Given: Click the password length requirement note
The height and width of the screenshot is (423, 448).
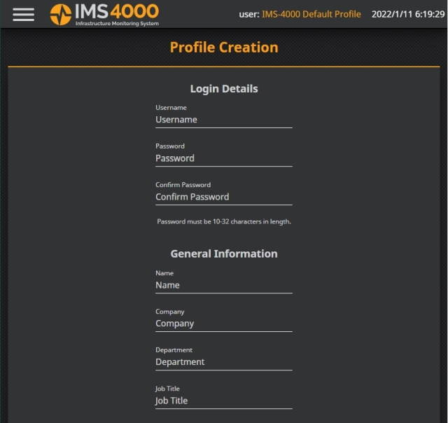Looking at the screenshot, I should click(224, 221).
